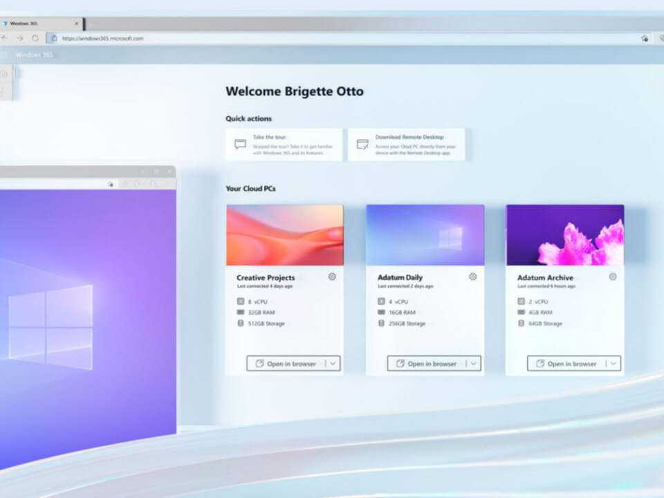Image resolution: width=664 pixels, height=498 pixels.
Task: Expand open options for Creative Projects
Action: (x=333, y=363)
